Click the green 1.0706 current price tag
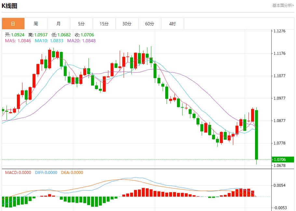Image resolution: width=296 pixels, height=211 pixels. point(280,159)
